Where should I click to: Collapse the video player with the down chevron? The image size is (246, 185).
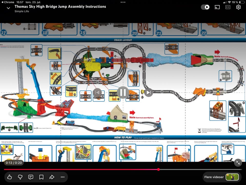coord(8,8)
